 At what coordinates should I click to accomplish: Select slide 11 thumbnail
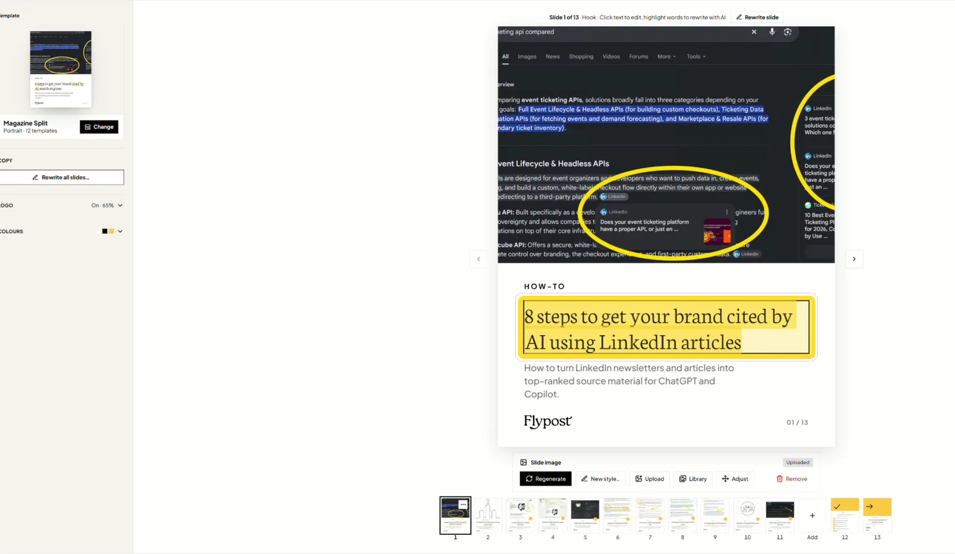(x=780, y=515)
